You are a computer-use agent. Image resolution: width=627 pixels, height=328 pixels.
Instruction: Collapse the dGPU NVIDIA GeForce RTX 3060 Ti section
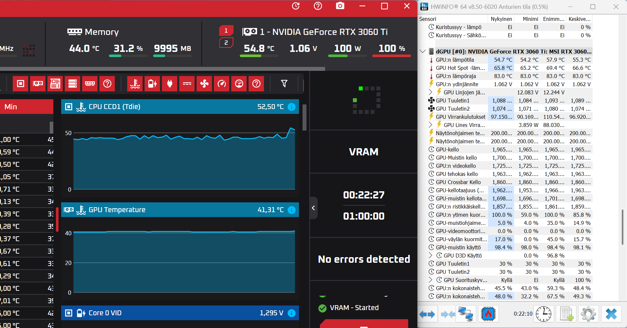pyautogui.click(x=423, y=52)
